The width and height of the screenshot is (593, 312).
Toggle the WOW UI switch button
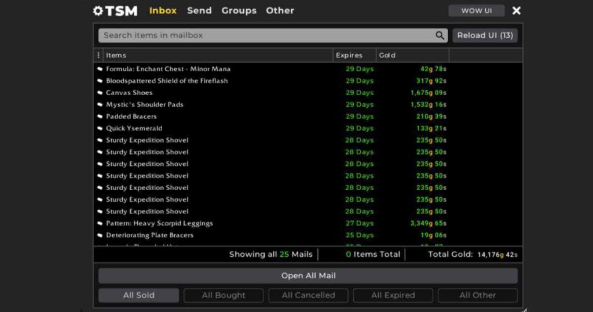click(476, 11)
